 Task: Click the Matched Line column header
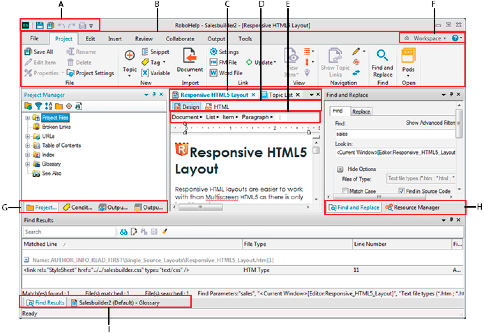coord(132,244)
